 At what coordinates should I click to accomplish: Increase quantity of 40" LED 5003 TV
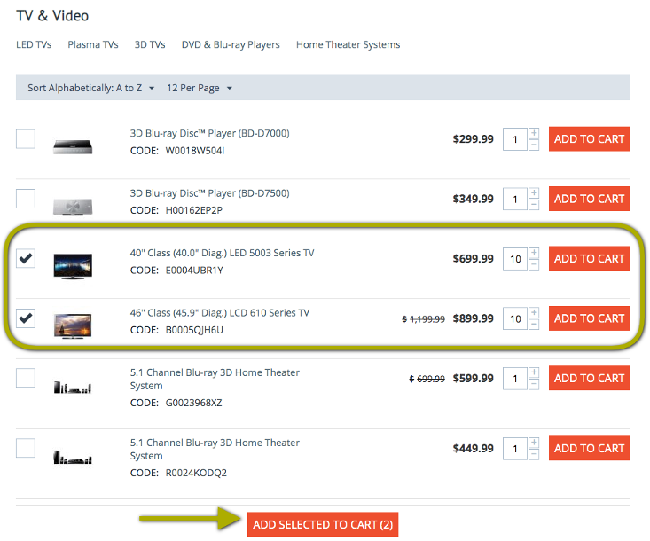[x=534, y=253]
